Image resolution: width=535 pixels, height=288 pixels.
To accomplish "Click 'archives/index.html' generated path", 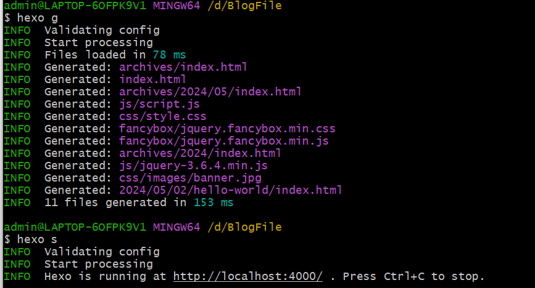I will (183, 67).
